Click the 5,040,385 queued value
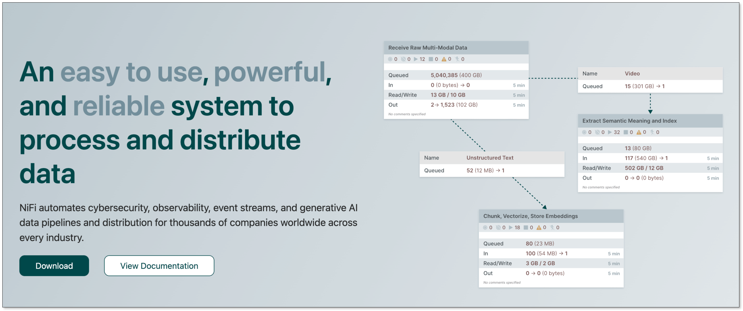Image resolution: width=743 pixels, height=311 pixels. pyautogui.click(x=444, y=75)
